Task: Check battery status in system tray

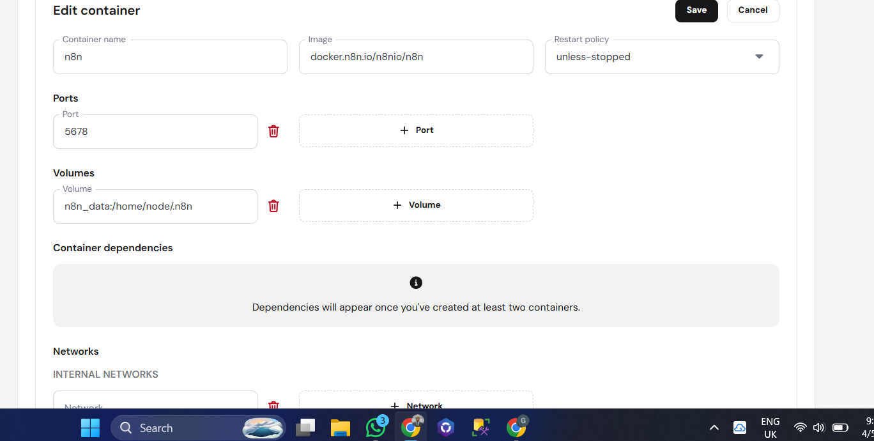Action: 840,428
